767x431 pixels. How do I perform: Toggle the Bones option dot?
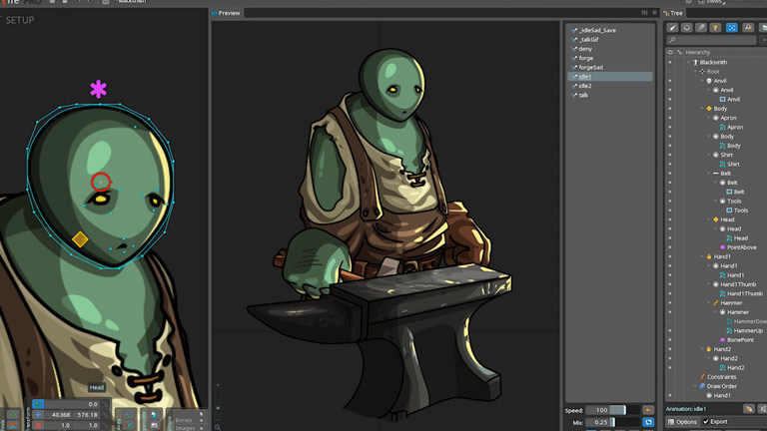pyautogui.click(x=202, y=420)
